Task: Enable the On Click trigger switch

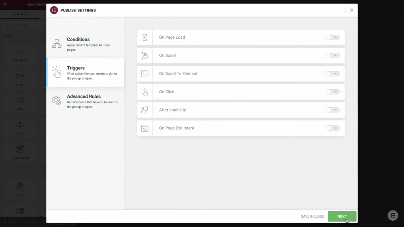Action: (332, 91)
